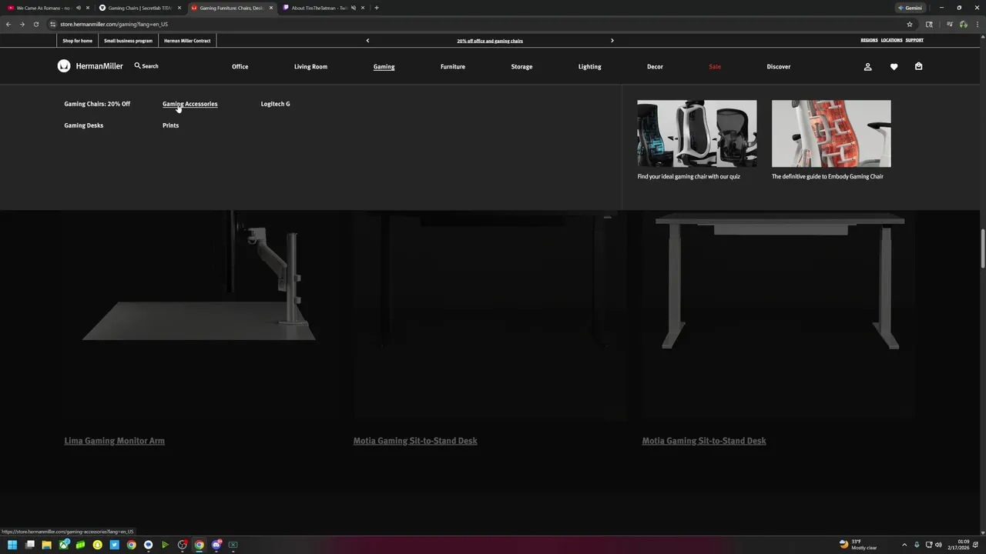Image resolution: width=986 pixels, height=554 pixels.
Task: Open the Discover menu
Action: coord(779,67)
